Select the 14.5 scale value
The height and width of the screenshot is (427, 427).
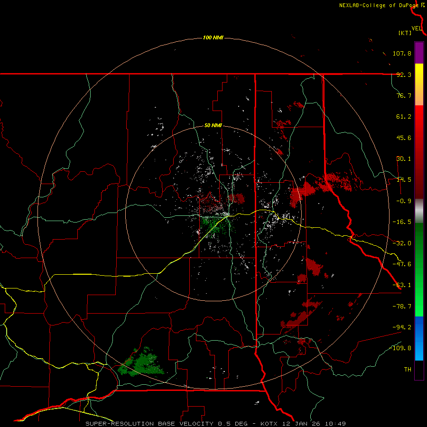(x=404, y=180)
